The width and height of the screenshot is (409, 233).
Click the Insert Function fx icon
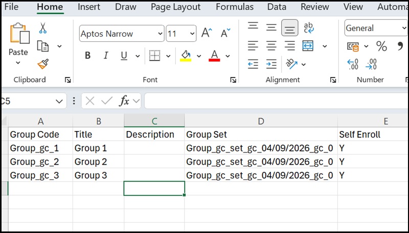click(x=124, y=101)
